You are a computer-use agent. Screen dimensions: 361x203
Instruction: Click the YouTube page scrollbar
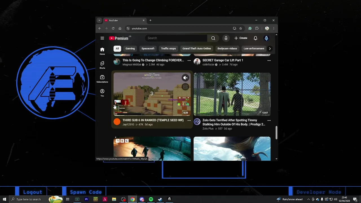coord(276,133)
